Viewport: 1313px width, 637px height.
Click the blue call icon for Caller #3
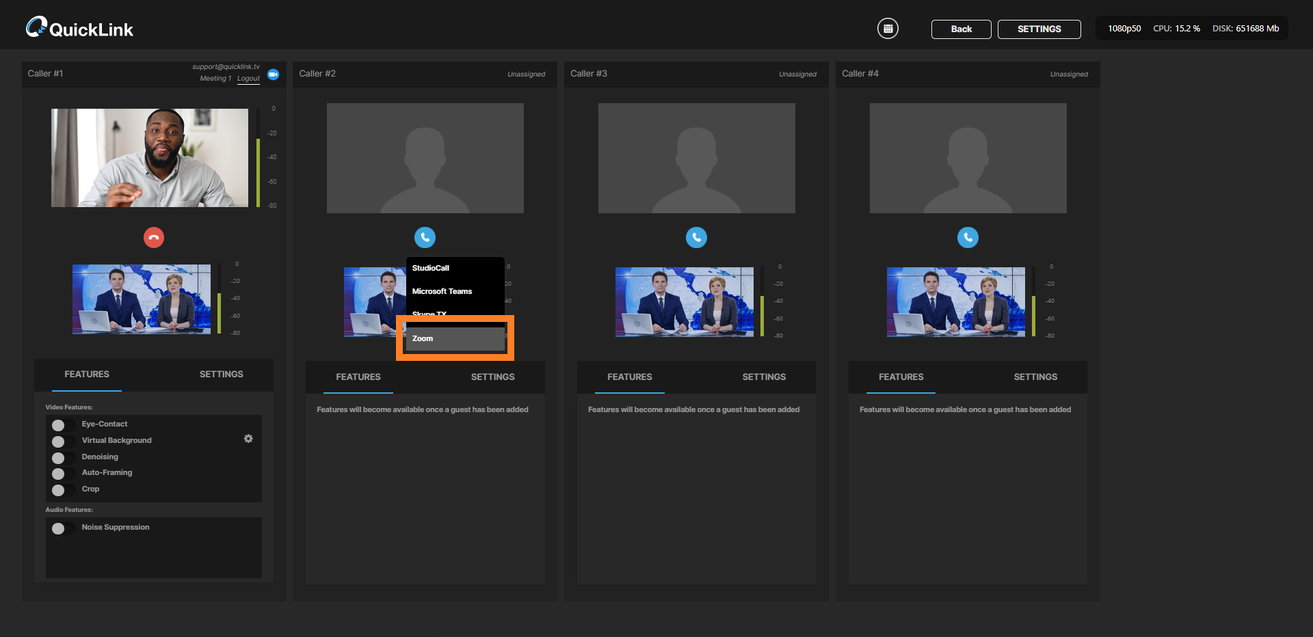(x=696, y=238)
